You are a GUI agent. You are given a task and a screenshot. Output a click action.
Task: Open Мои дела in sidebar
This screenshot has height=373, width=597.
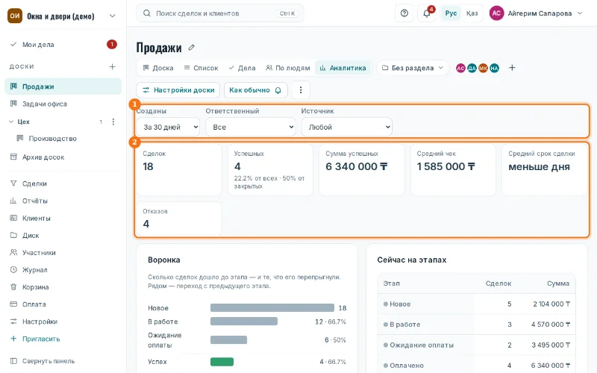(x=63, y=45)
